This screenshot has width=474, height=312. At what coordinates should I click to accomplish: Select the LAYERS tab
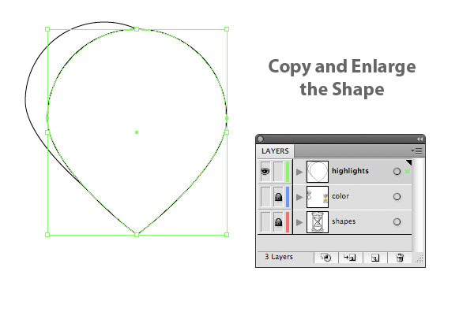point(275,151)
